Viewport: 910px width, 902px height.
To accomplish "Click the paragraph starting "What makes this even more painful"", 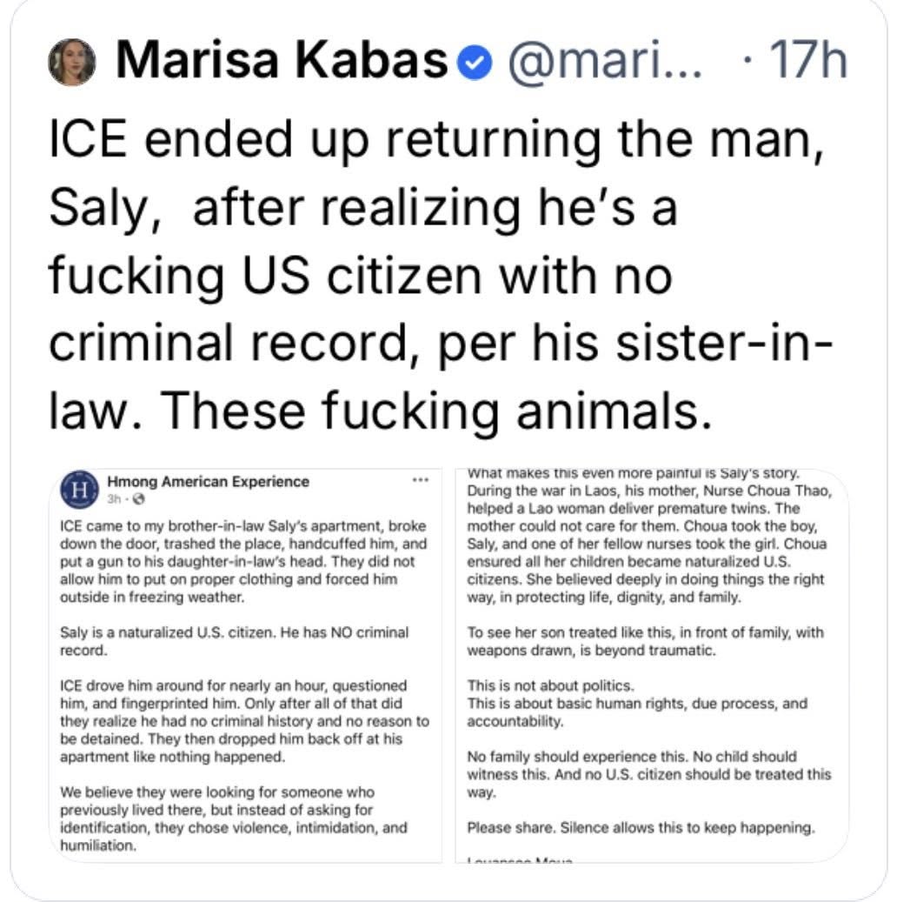I will (x=647, y=534).
